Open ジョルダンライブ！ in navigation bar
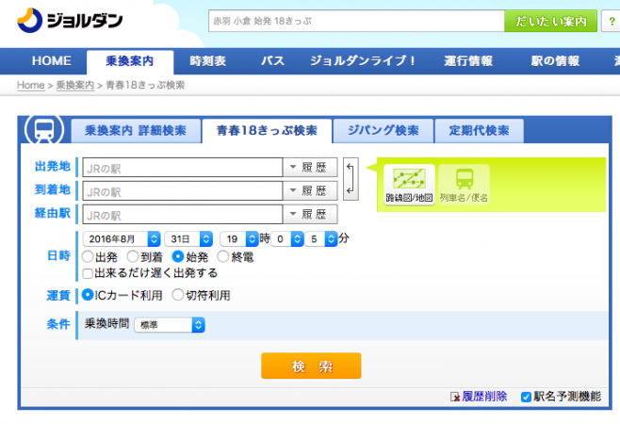 (x=363, y=61)
